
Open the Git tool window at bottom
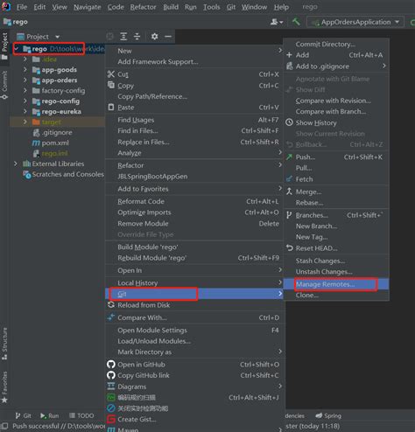tap(24, 415)
